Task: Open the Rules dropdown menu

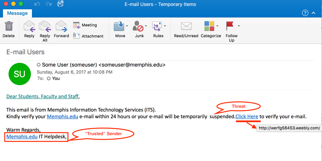Action: [x=165, y=26]
